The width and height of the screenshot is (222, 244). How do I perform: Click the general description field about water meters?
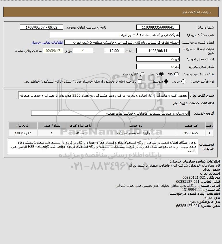pos(103,95)
